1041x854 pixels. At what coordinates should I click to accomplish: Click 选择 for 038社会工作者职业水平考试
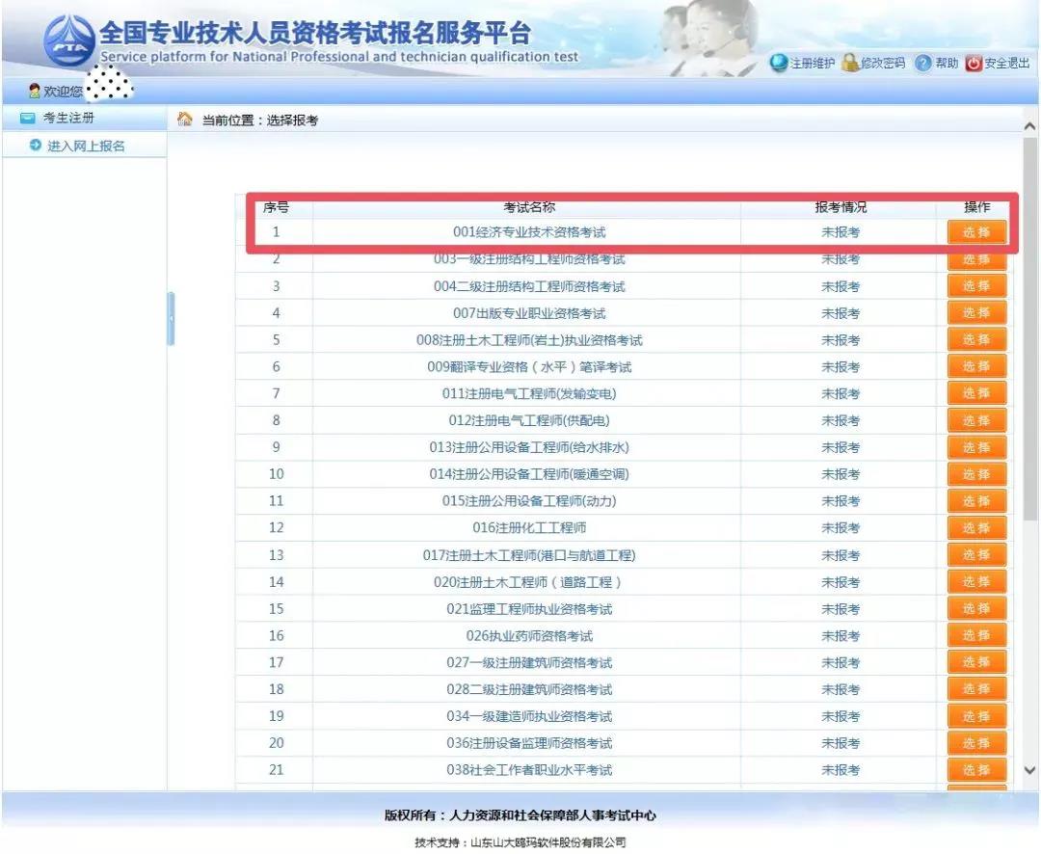click(x=976, y=770)
